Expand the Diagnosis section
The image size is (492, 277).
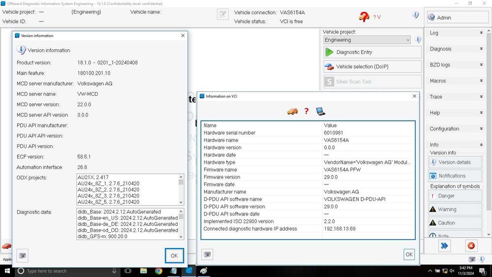456,49
